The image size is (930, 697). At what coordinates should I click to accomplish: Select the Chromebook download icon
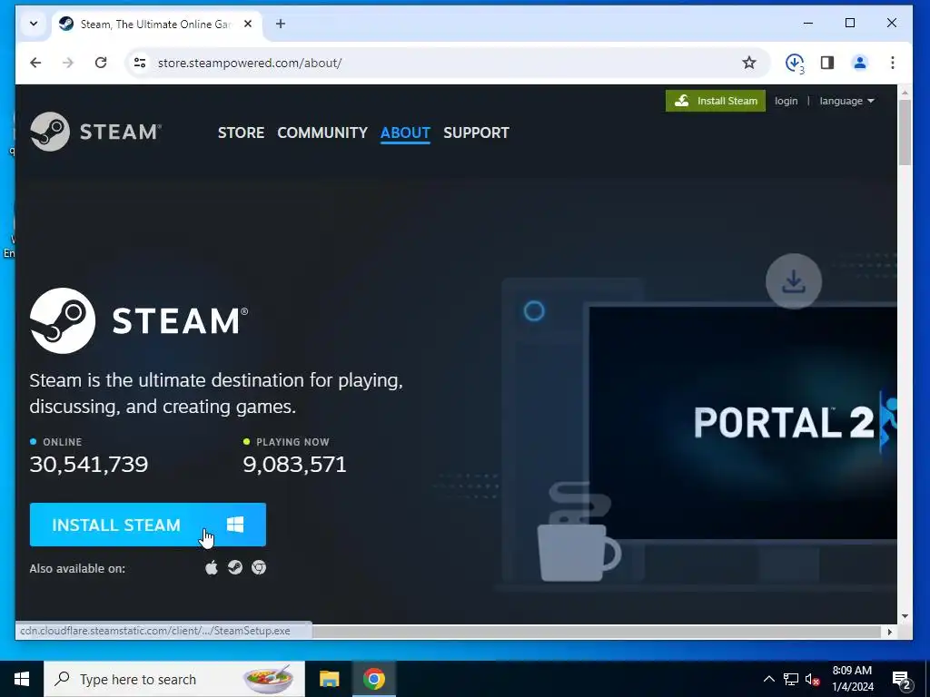pyautogui.click(x=259, y=568)
